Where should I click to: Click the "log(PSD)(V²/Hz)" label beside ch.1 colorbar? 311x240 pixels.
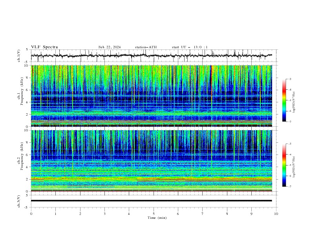click(x=294, y=102)
